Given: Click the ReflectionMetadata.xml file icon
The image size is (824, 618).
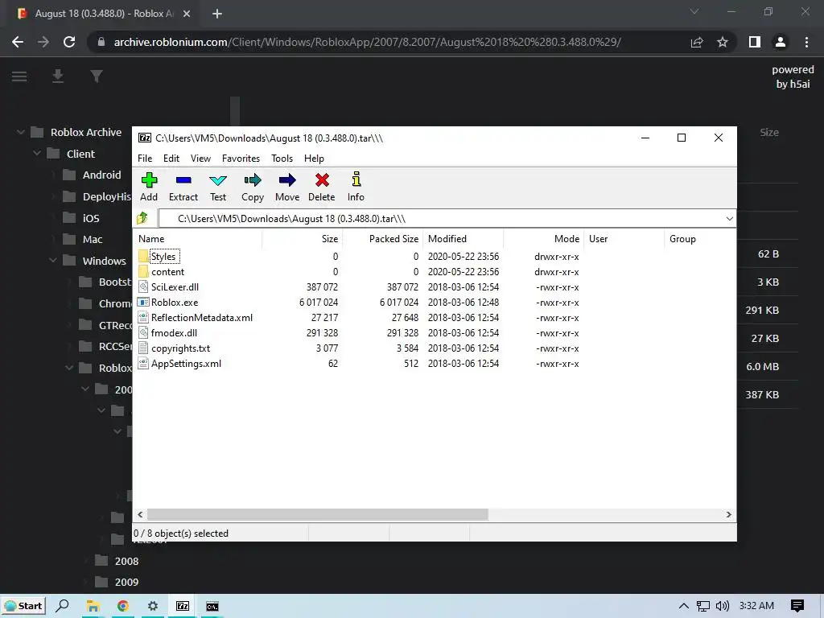Looking at the screenshot, I should tap(143, 317).
